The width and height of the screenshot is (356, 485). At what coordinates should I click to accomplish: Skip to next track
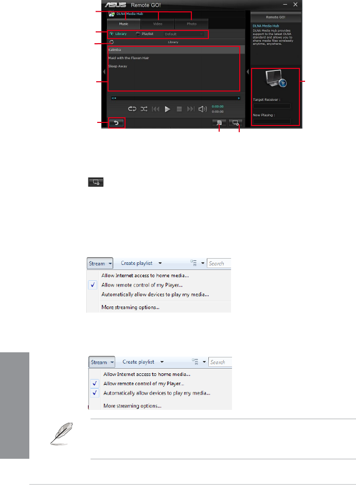point(191,109)
